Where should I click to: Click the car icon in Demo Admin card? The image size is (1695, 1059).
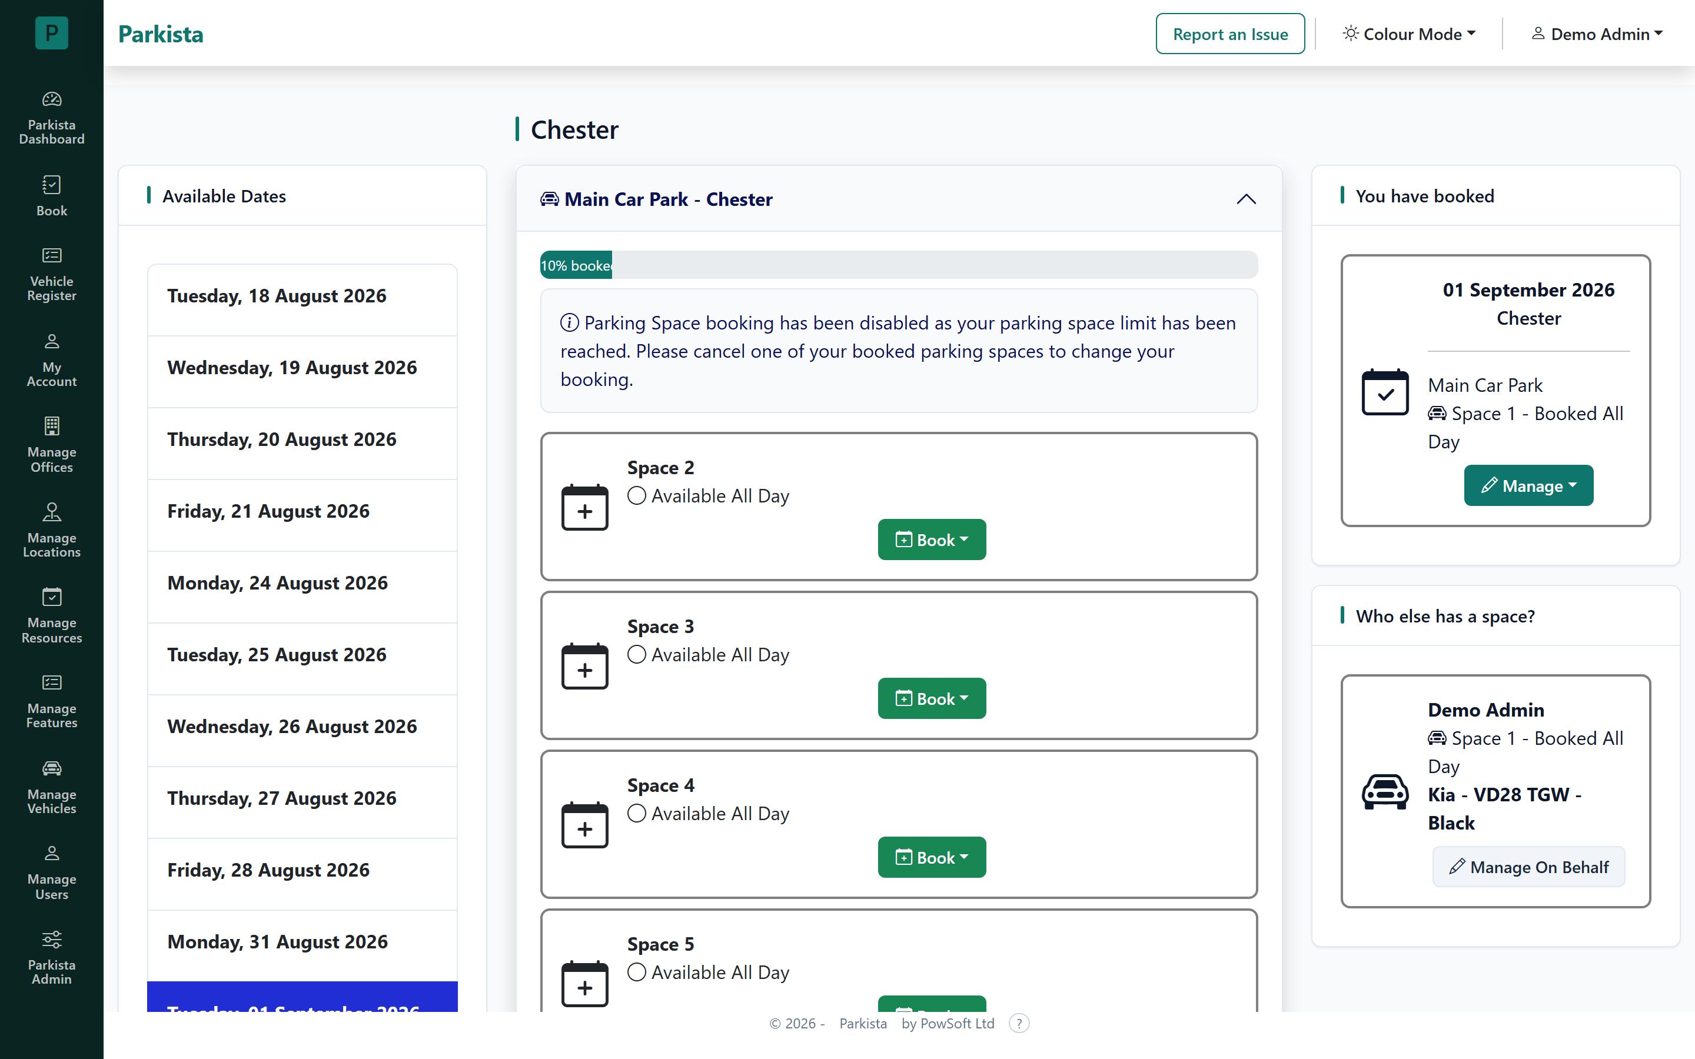tap(1385, 791)
